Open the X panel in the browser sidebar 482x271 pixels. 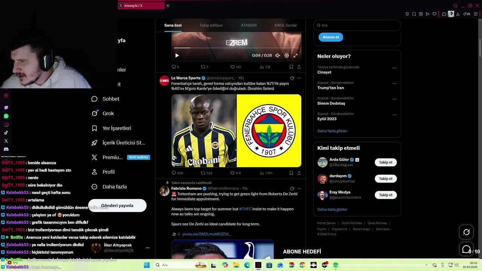(6, 141)
